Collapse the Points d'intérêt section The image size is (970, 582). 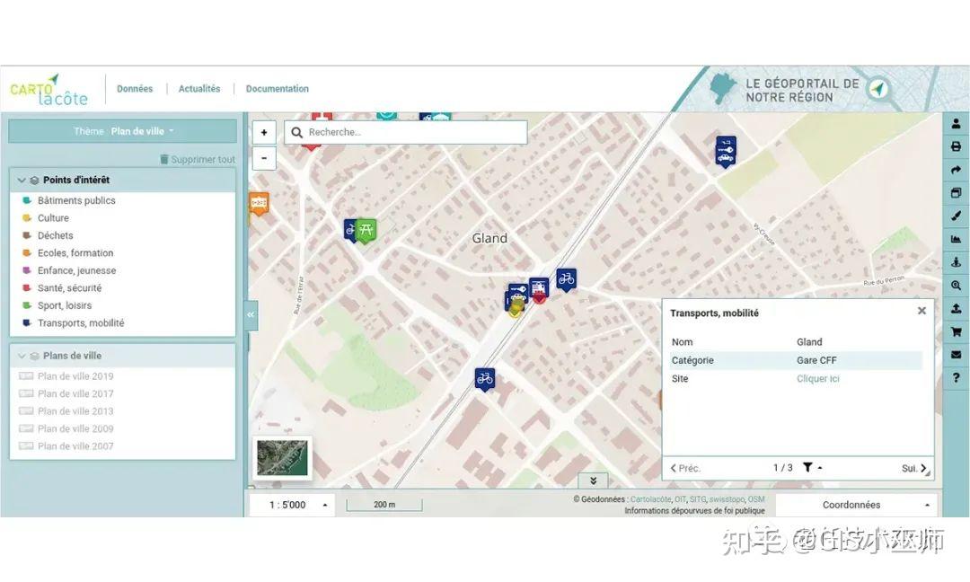pos(22,179)
